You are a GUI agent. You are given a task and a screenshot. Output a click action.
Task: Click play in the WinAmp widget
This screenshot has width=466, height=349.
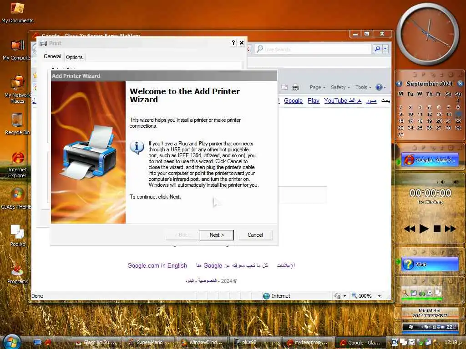pos(424,229)
